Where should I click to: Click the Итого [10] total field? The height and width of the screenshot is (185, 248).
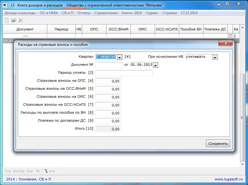tap(108, 129)
